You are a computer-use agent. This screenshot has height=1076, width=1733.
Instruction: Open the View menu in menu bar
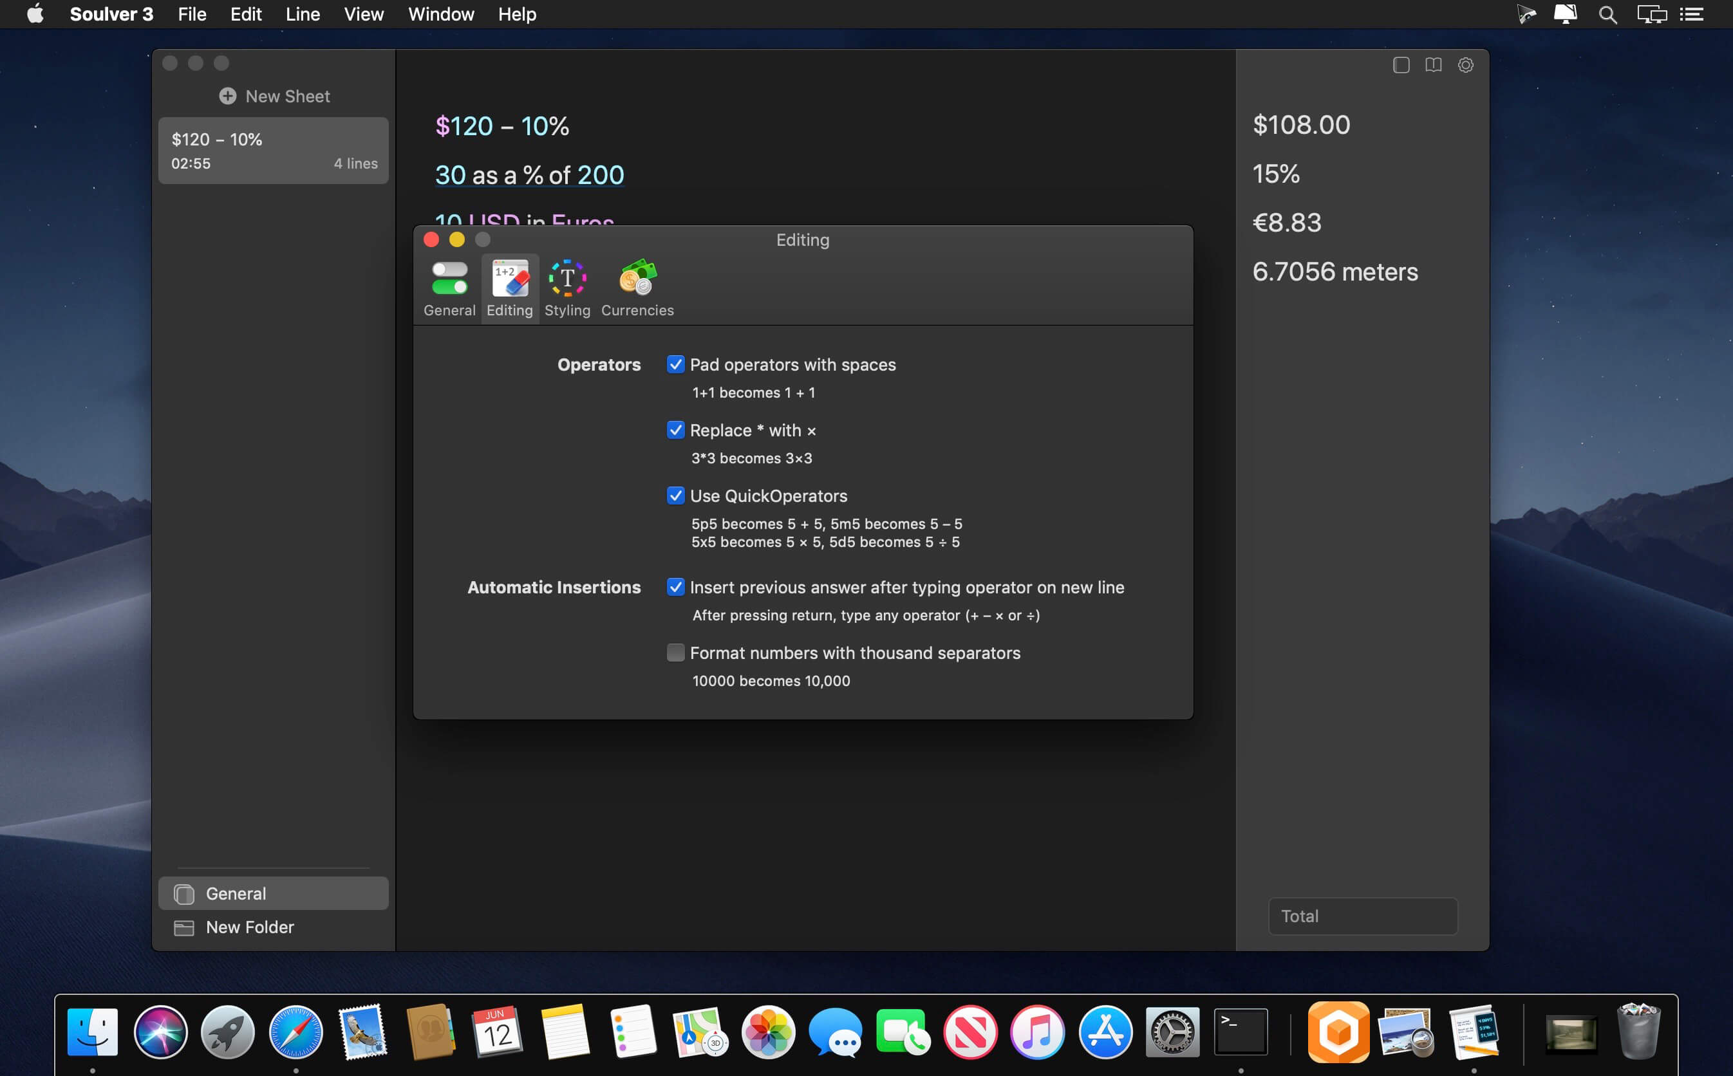(x=364, y=14)
